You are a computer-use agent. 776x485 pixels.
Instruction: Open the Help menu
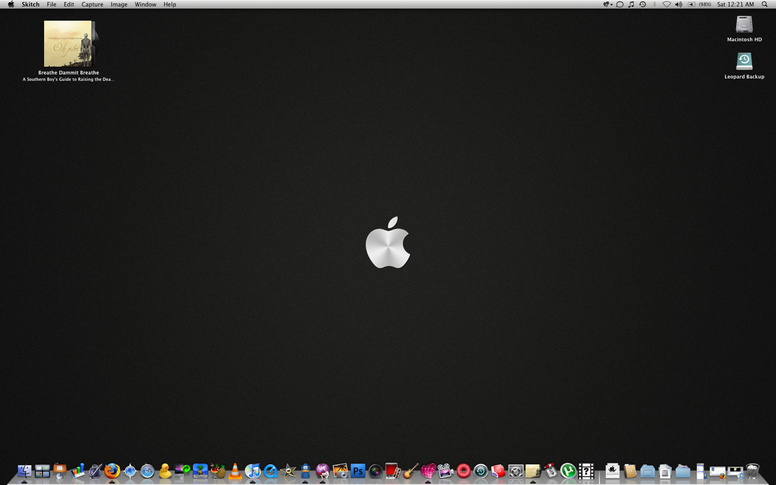tap(170, 4)
